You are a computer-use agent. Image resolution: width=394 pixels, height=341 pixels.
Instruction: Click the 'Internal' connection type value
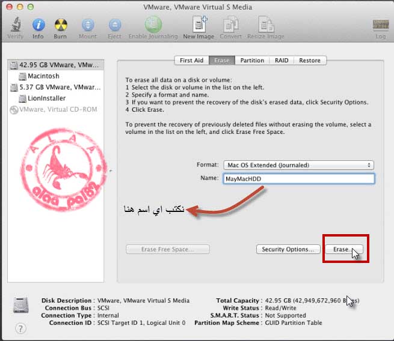108,315
